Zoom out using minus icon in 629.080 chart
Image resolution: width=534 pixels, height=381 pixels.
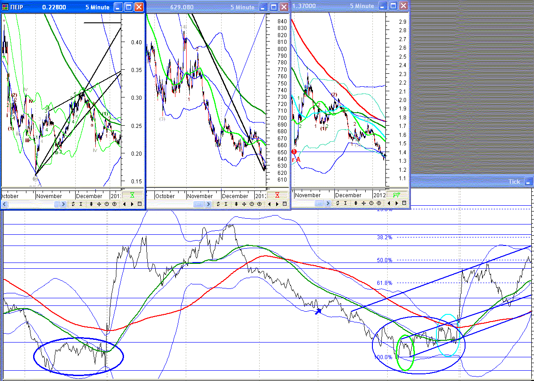click(252, 204)
